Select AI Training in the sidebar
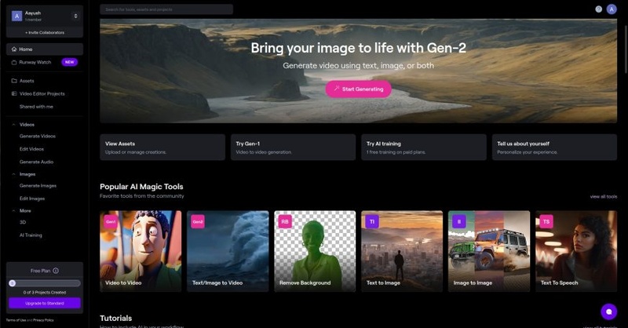 point(31,235)
